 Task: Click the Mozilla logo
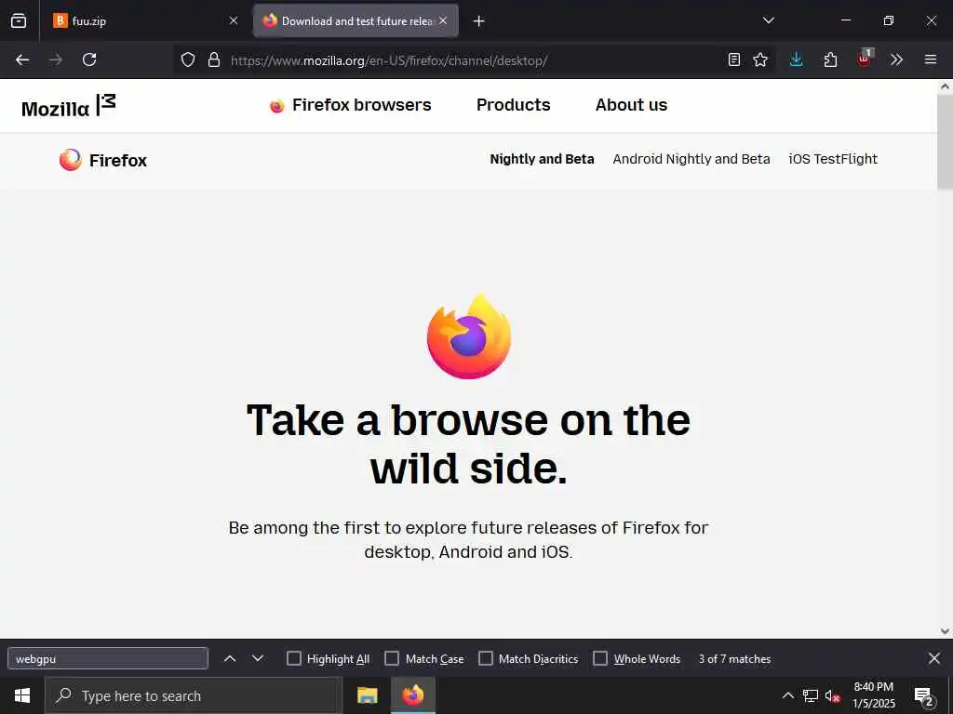click(69, 106)
